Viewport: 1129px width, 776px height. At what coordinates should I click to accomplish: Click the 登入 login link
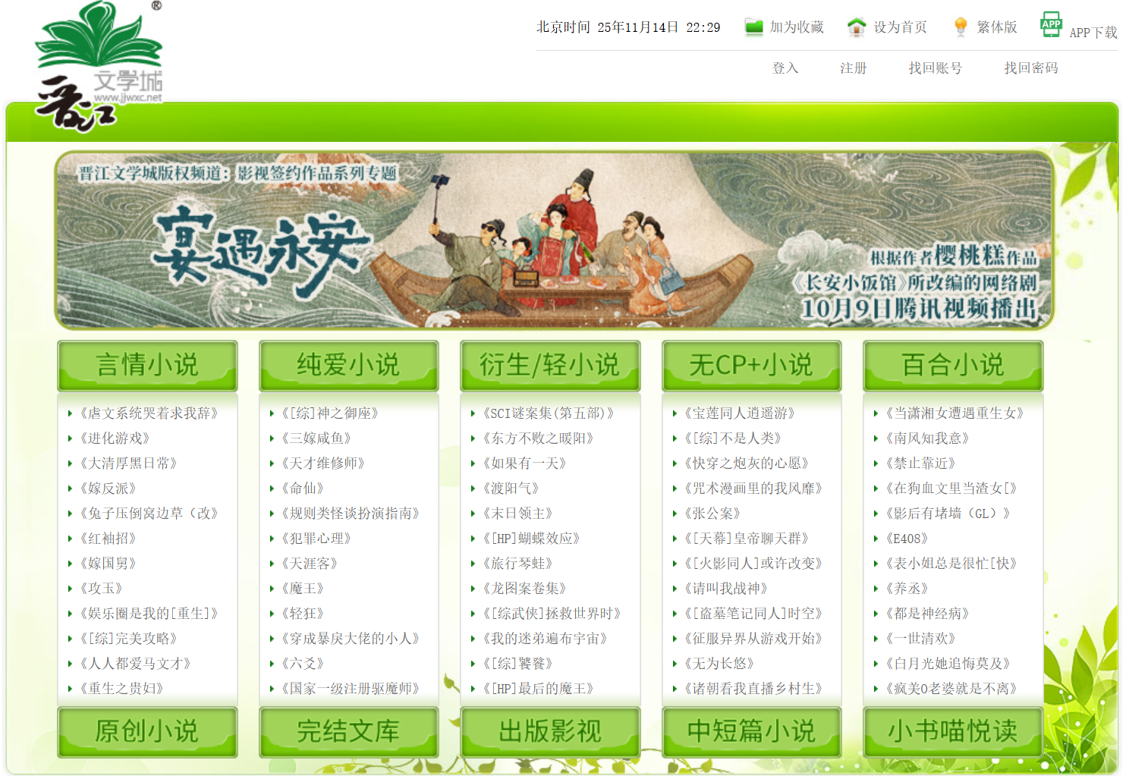pyautogui.click(x=785, y=68)
